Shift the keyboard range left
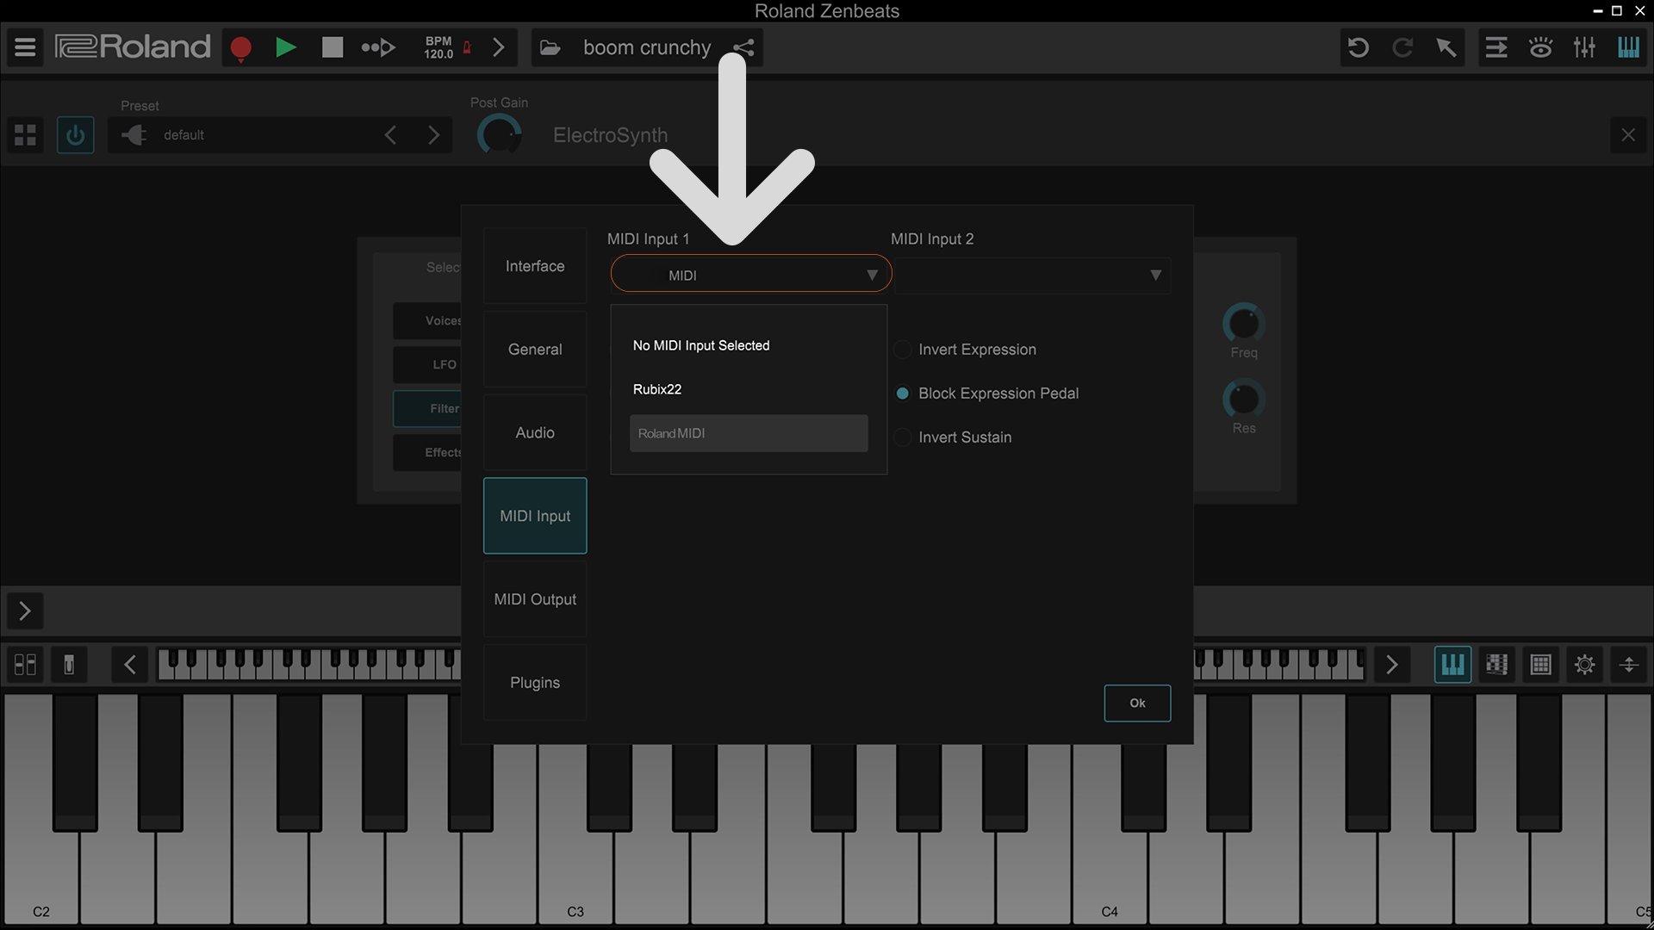The image size is (1654, 930). point(130,665)
